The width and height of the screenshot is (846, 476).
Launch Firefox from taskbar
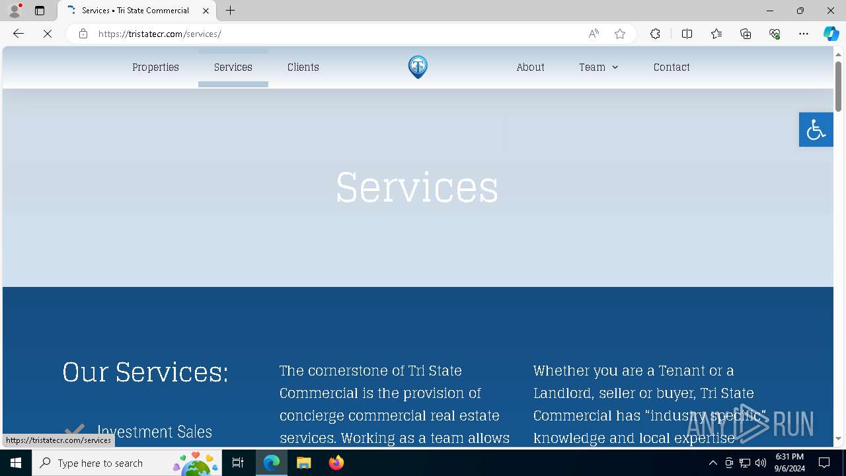click(x=336, y=463)
